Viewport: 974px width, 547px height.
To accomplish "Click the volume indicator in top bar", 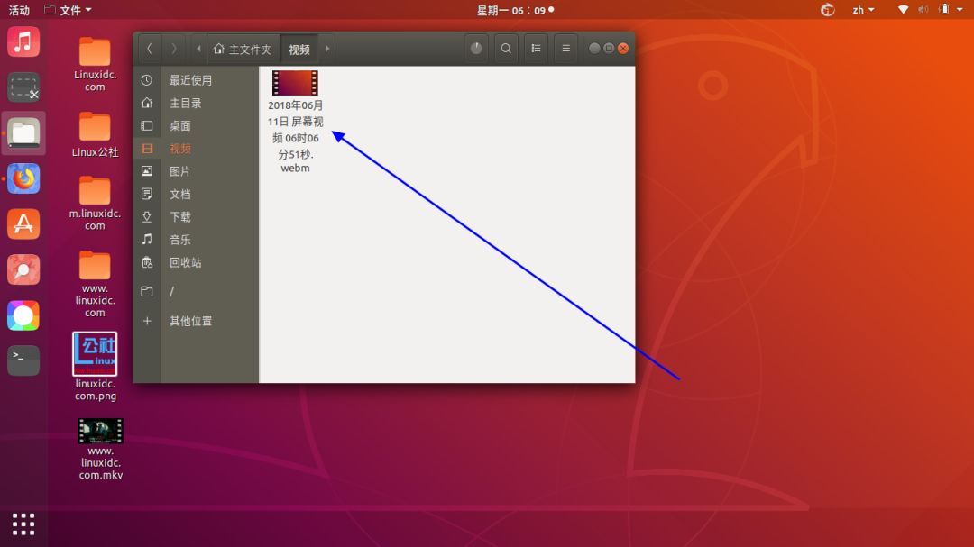I will coord(923,9).
